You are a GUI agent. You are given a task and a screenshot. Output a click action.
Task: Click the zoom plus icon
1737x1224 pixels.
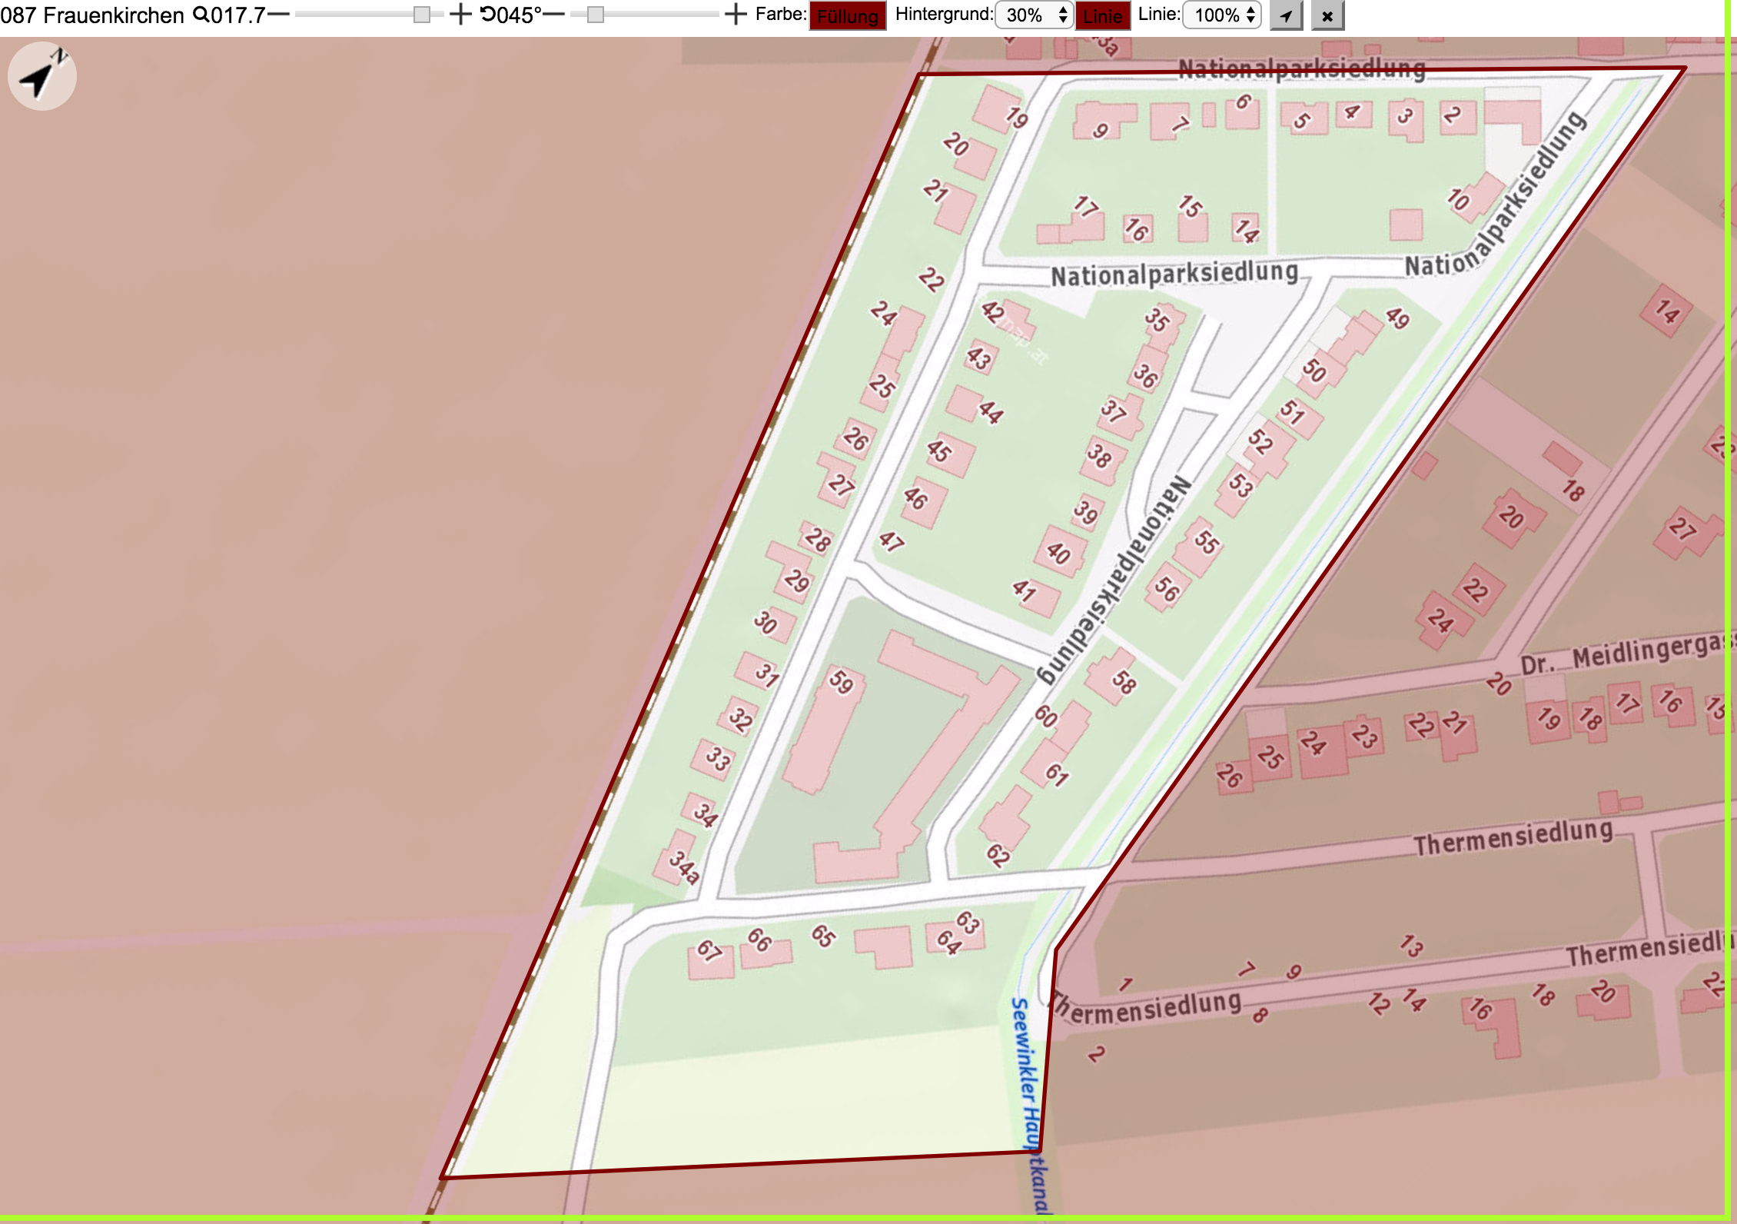(460, 15)
